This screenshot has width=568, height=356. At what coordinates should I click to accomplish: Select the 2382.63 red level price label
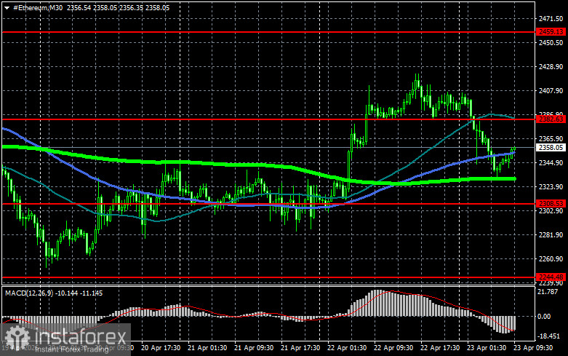point(551,119)
